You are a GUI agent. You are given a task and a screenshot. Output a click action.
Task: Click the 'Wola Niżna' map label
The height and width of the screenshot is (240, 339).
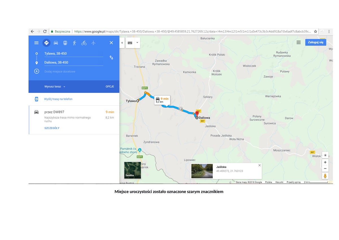point(236,139)
